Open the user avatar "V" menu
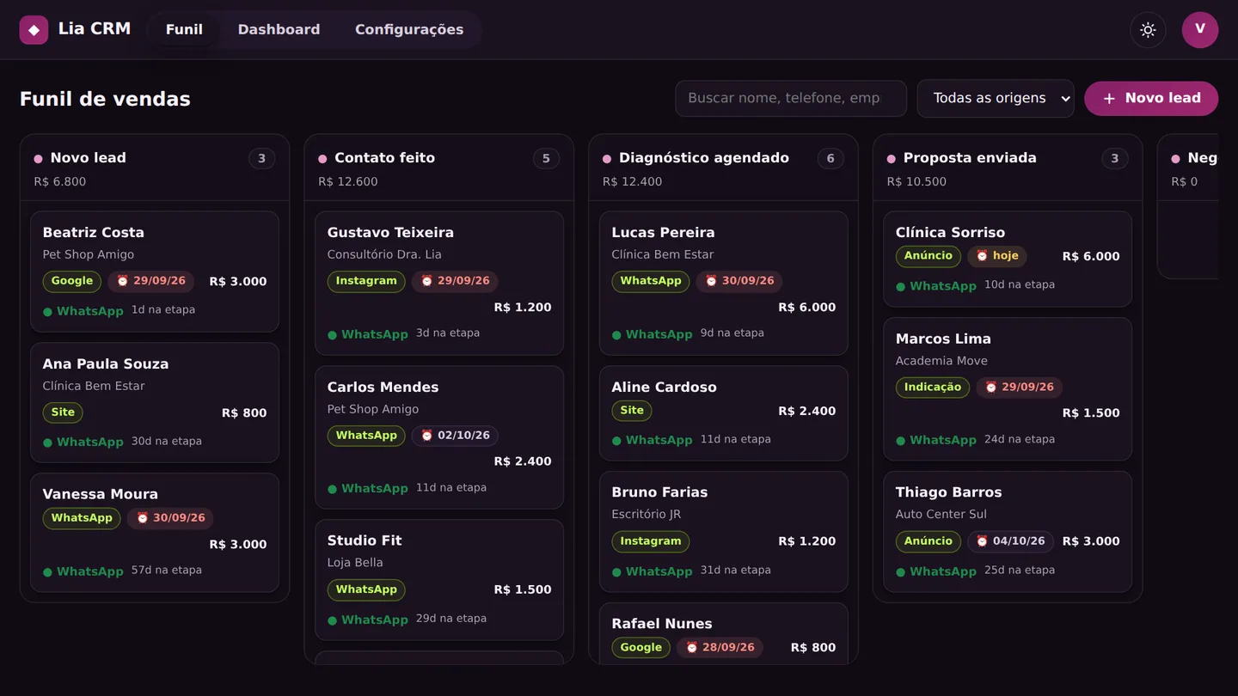1238x696 pixels. point(1200,30)
